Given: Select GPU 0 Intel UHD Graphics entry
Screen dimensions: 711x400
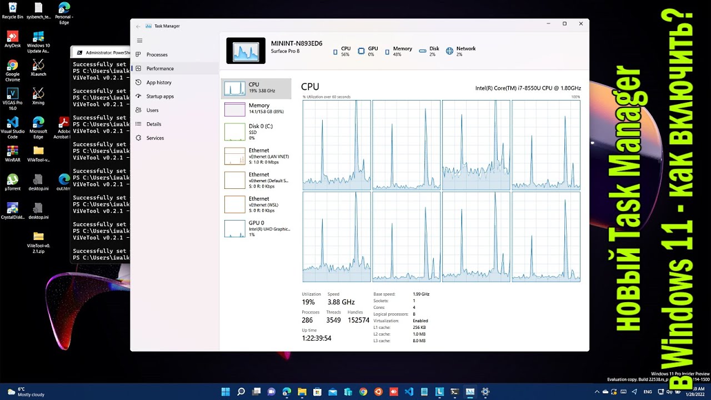Looking at the screenshot, I should (256, 228).
